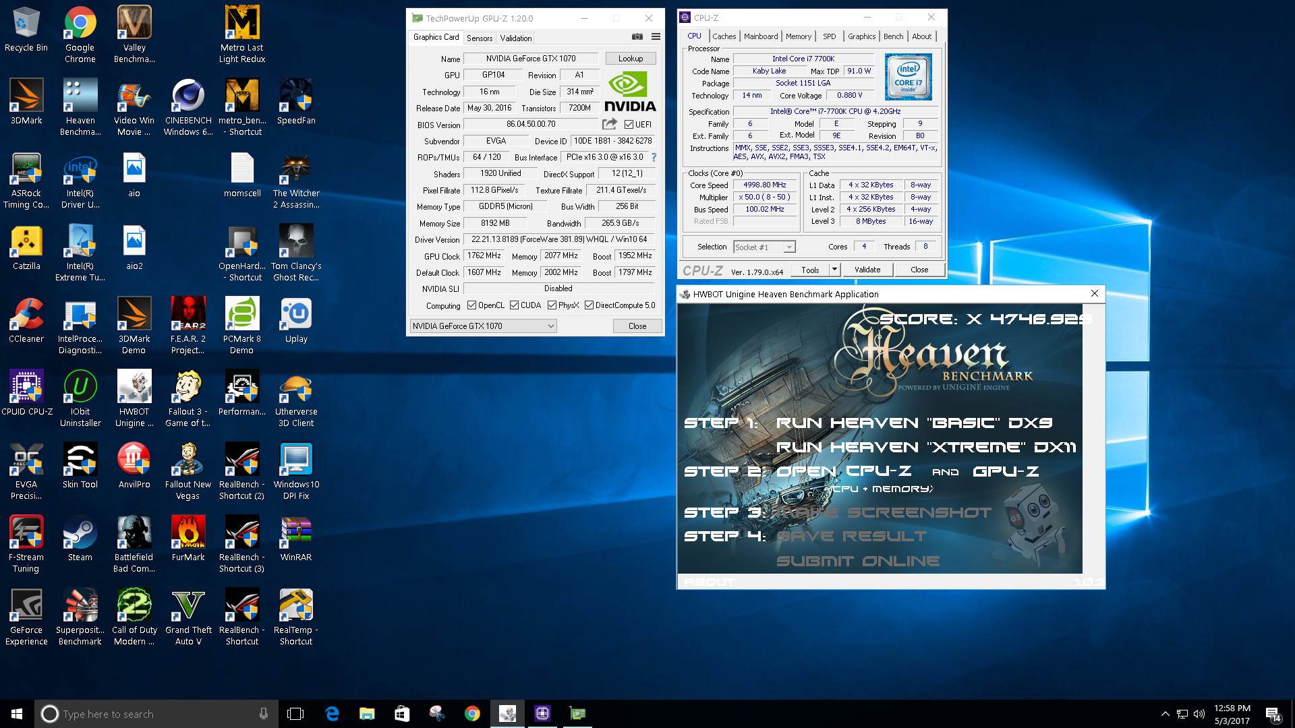Switch to the GPU-Z Sensors tab
This screenshot has height=728, width=1295.
480,38
